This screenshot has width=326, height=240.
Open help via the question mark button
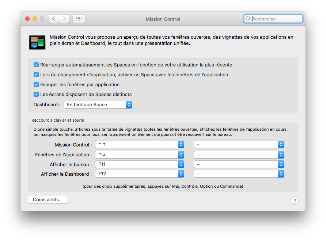coord(295,201)
